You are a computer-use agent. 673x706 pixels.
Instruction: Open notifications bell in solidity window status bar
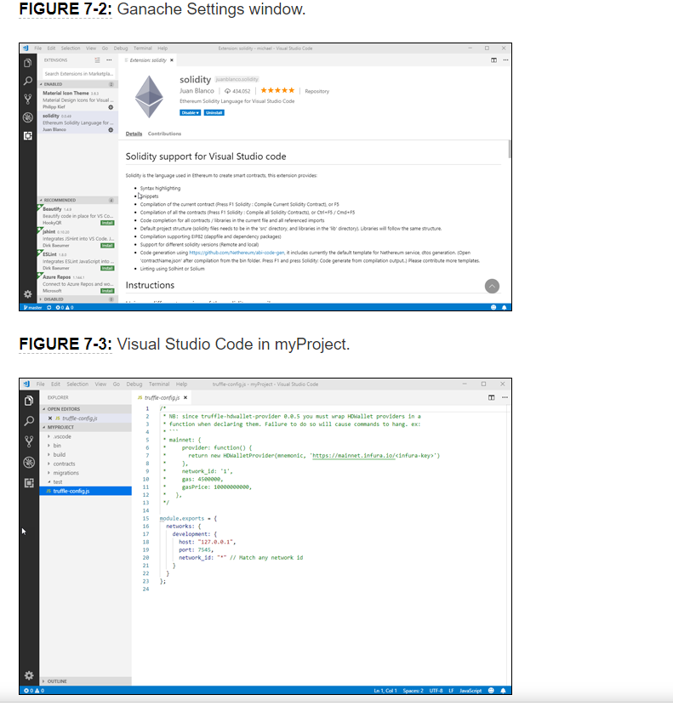tap(504, 308)
